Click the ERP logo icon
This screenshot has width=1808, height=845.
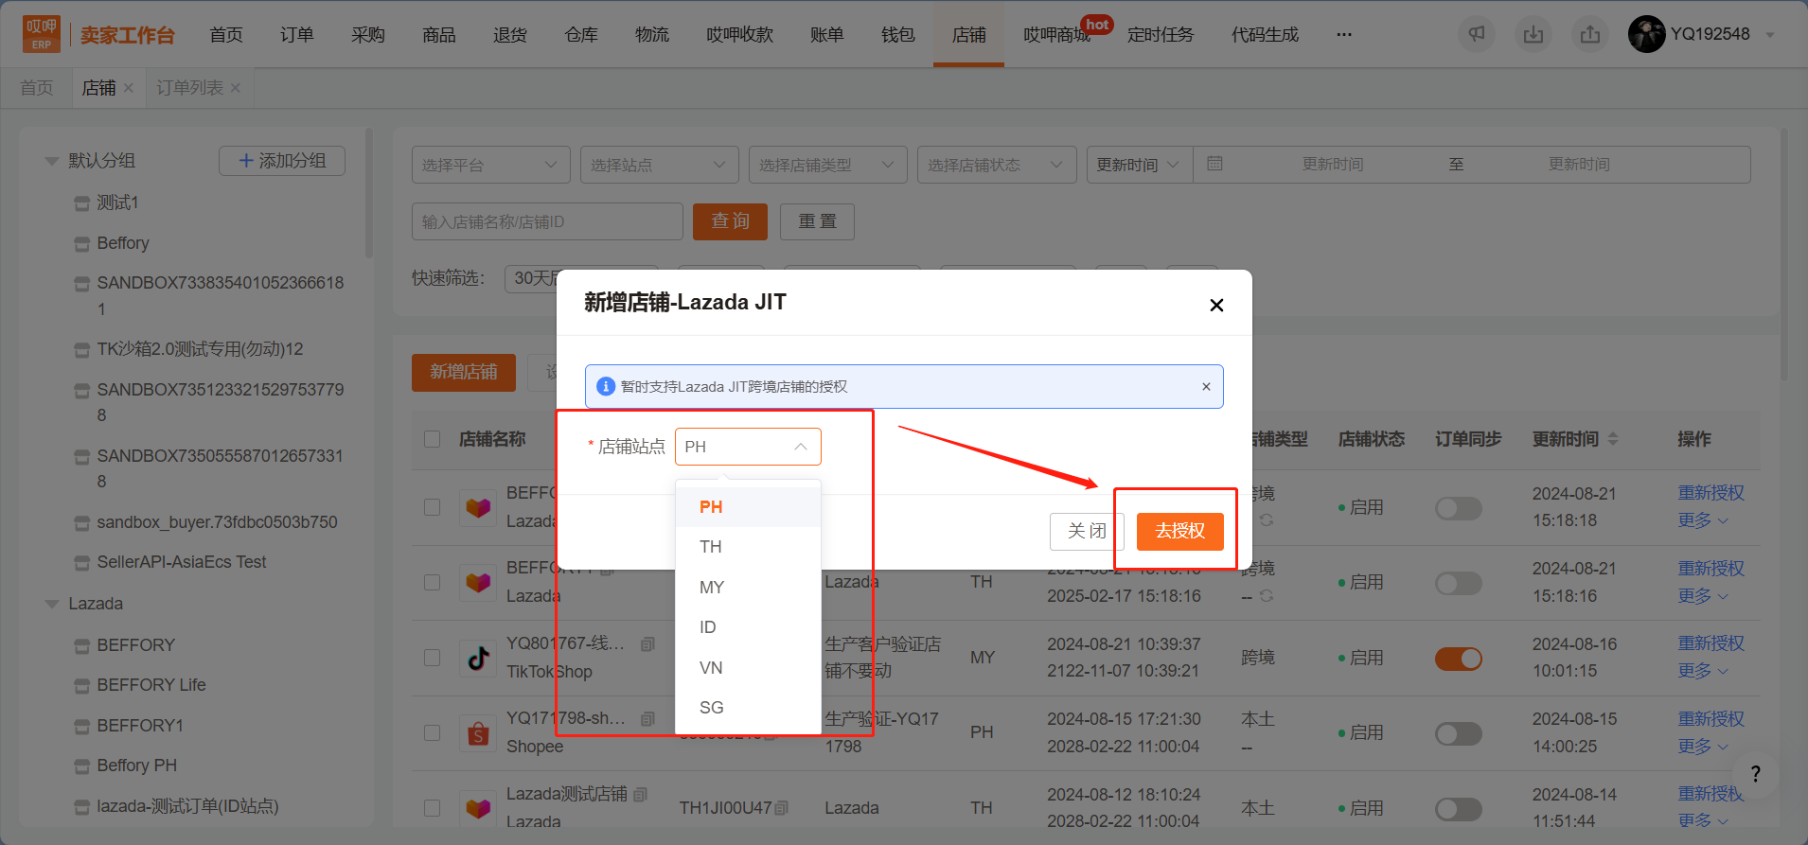point(42,34)
